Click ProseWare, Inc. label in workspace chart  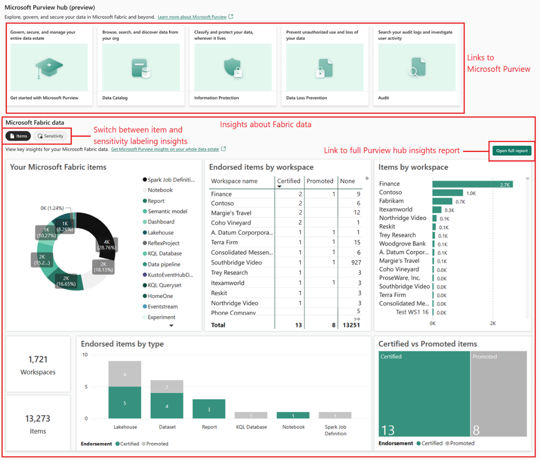coord(399,278)
